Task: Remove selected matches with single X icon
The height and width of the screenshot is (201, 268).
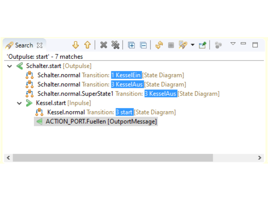Action: 104,45
